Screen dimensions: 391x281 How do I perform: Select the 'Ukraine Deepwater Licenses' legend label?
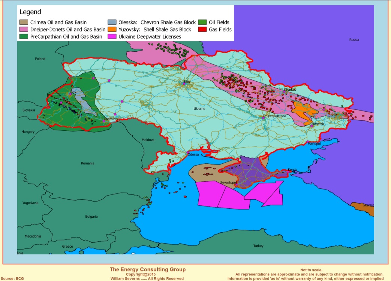tap(150, 37)
